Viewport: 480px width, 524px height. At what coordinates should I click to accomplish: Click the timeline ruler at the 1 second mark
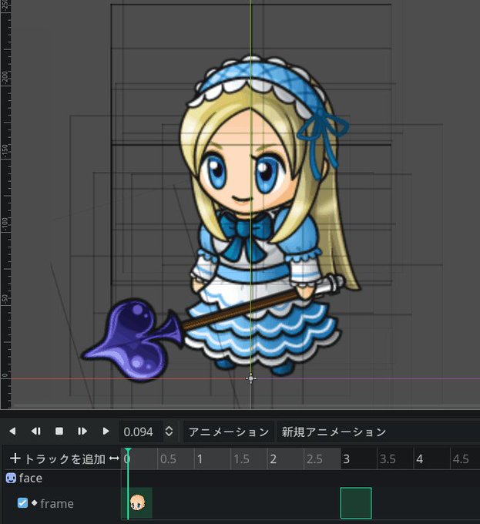click(199, 458)
